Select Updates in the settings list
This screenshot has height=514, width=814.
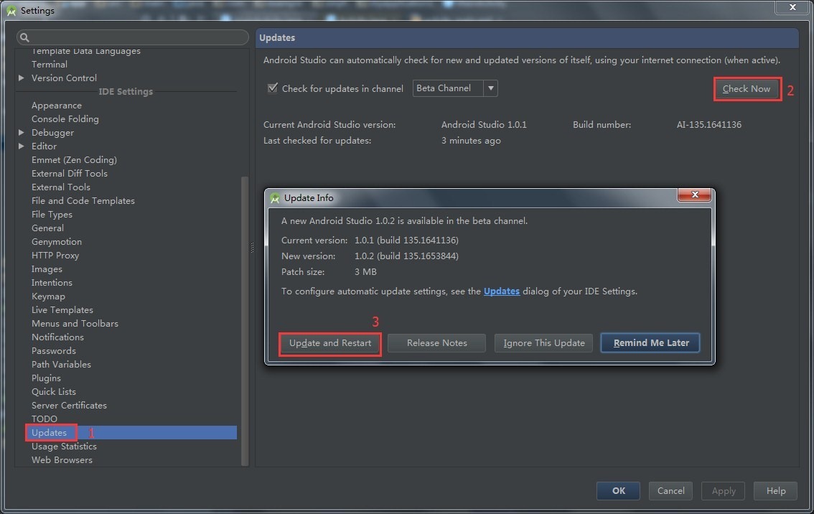pos(49,433)
